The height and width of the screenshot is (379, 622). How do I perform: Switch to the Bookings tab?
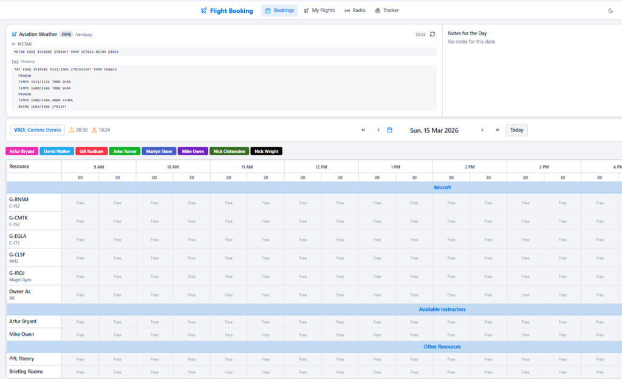pyautogui.click(x=279, y=10)
